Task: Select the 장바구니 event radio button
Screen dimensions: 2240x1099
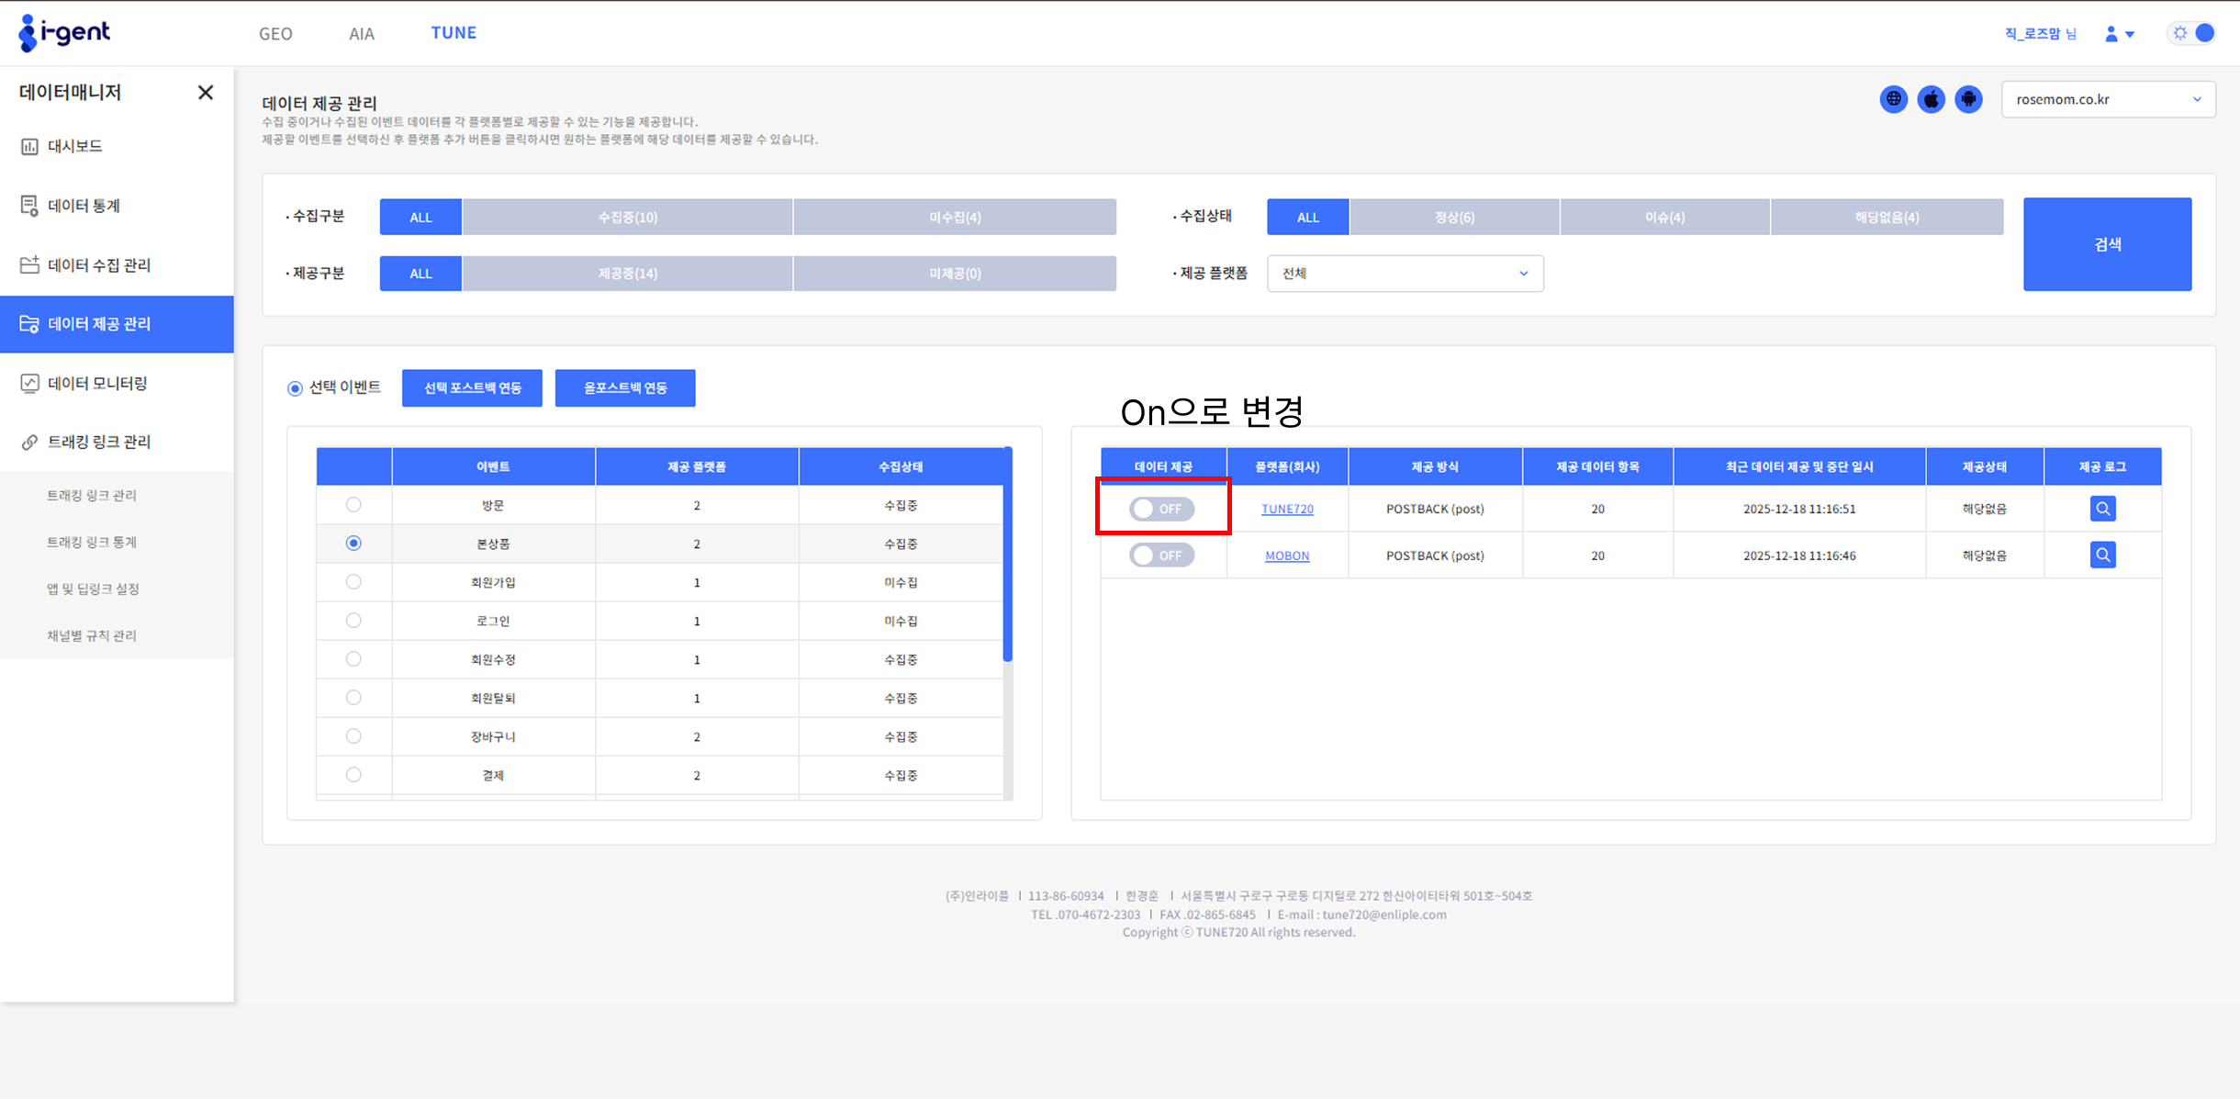Action: point(353,736)
